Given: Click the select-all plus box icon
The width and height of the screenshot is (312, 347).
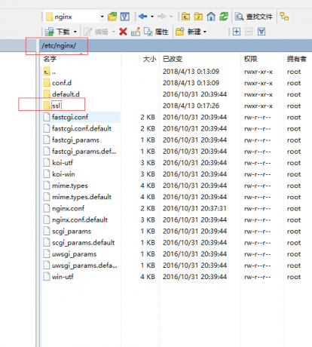Looking at the screenshot, I should (237, 32).
